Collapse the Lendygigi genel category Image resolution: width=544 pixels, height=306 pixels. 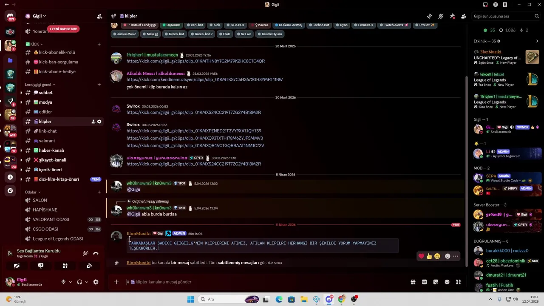[40, 85]
